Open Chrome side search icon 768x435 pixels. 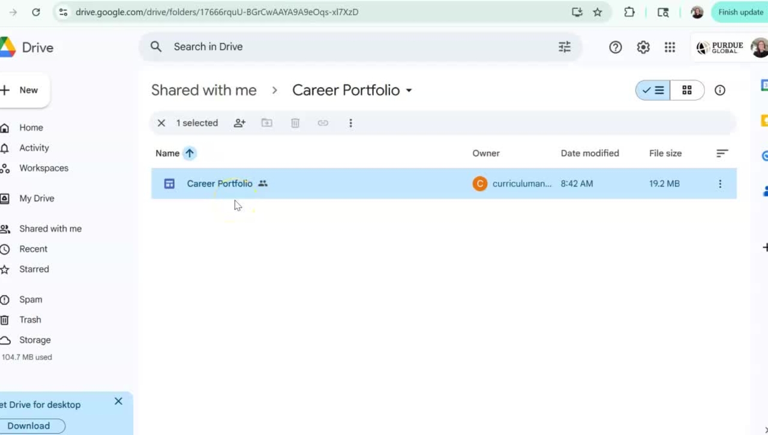click(663, 12)
